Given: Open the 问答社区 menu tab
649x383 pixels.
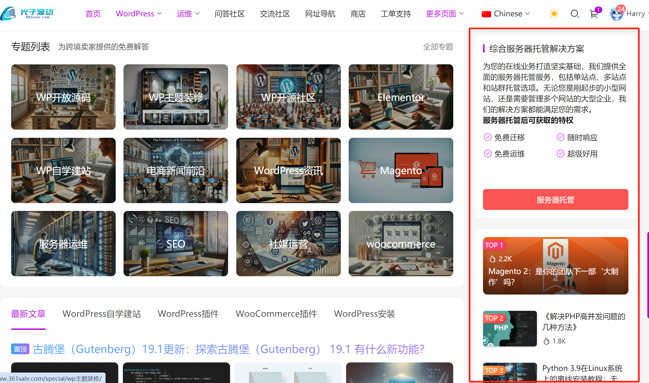Looking at the screenshot, I should point(230,12).
